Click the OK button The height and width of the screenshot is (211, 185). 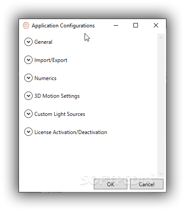pos(111,184)
